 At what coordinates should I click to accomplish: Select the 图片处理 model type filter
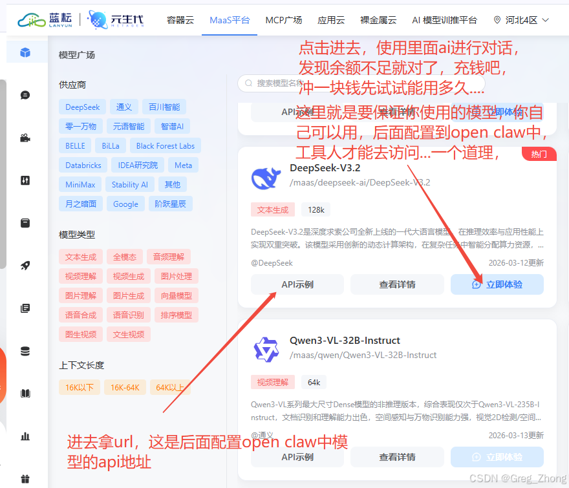tap(177, 276)
